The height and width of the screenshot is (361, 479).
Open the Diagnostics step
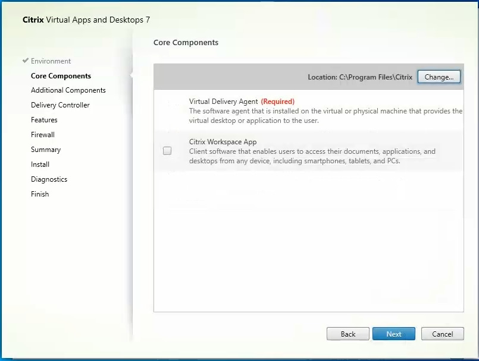[49, 179]
